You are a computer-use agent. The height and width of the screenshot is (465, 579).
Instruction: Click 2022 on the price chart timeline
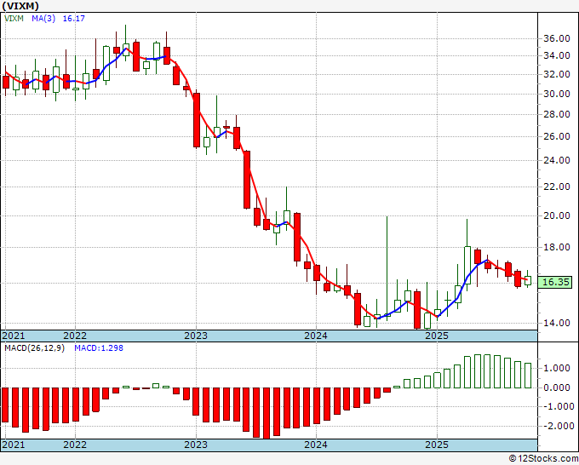(75, 336)
